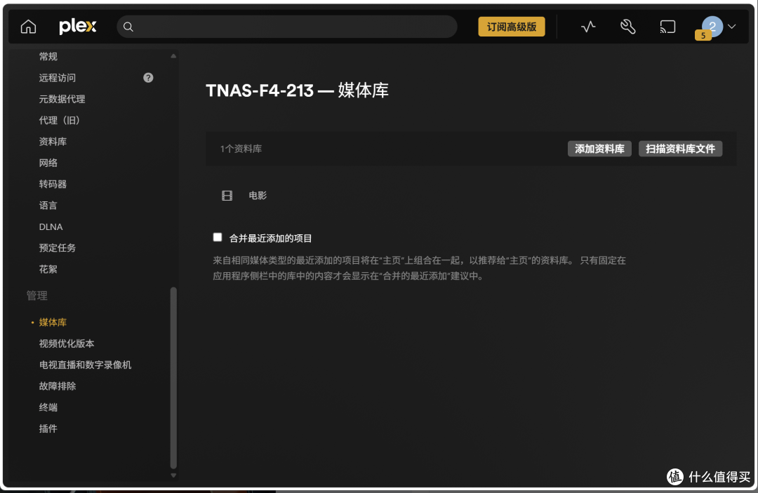Viewport: 758px width, 493px height.
Task: Click the TNAS-F4-213 — 媒体库 heading
Action: tap(298, 90)
